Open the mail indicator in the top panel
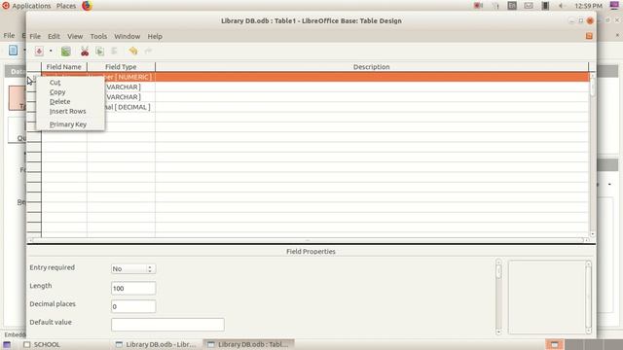The image size is (623, 350). coord(529,6)
